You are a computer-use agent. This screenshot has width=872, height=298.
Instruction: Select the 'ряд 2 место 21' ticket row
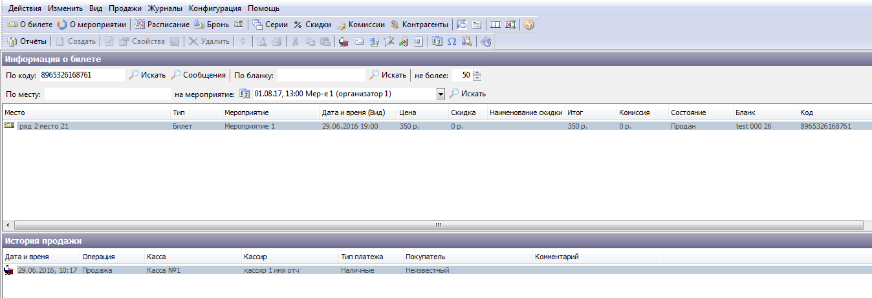(43, 126)
